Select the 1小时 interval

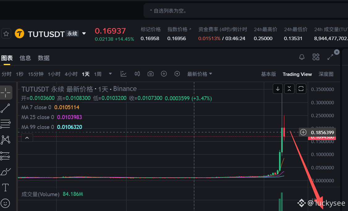click(54, 74)
